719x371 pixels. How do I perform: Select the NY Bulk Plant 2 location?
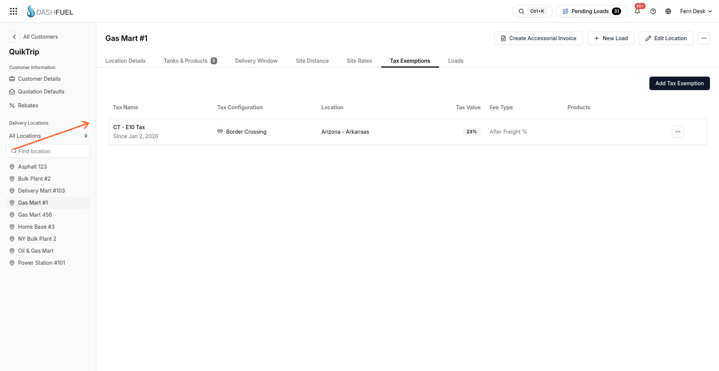pyautogui.click(x=48, y=239)
